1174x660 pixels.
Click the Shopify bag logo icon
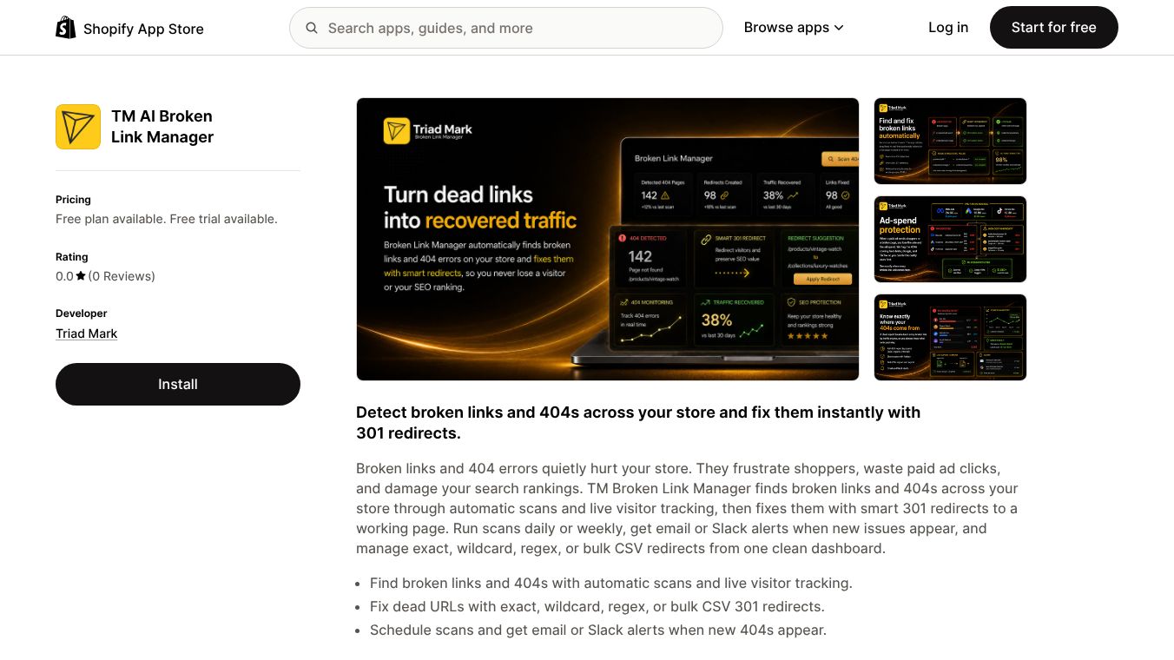click(66, 28)
